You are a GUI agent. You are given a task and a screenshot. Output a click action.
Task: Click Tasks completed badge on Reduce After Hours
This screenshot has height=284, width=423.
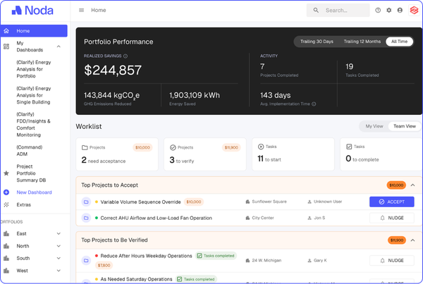click(216, 256)
